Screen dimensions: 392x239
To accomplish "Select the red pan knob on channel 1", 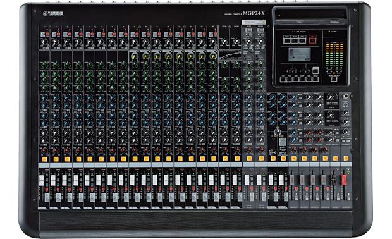I will point(44,150).
